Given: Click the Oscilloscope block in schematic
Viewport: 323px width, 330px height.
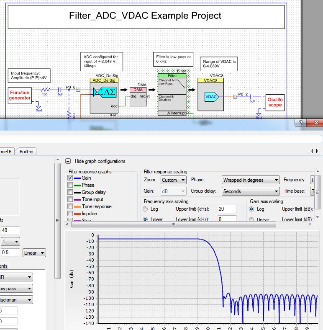Looking at the screenshot, I should click(275, 102).
